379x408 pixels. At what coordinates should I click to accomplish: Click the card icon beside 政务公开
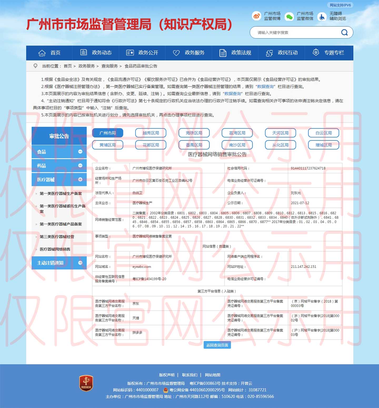pos(130,53)
